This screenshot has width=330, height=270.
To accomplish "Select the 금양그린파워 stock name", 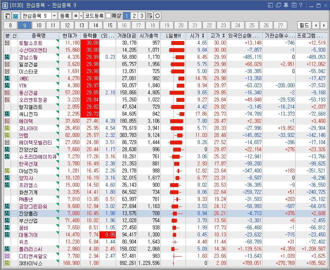I will [33, 206].
